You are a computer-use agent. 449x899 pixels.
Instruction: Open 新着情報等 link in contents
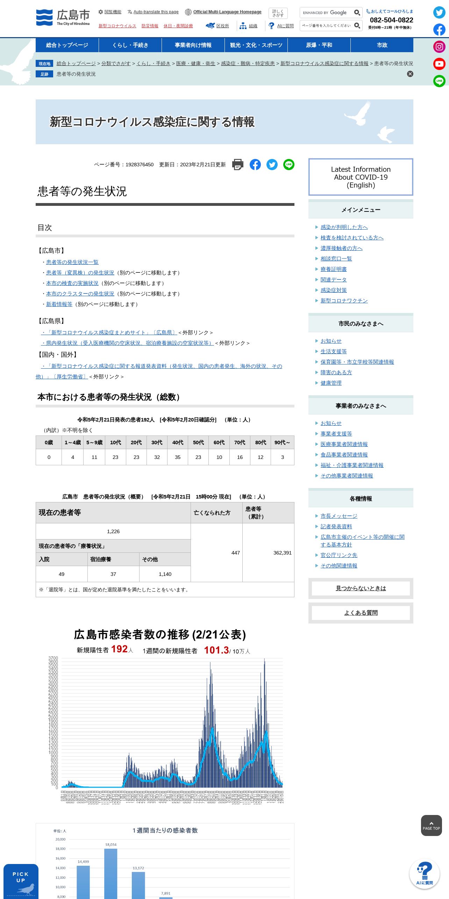point(59,304)
